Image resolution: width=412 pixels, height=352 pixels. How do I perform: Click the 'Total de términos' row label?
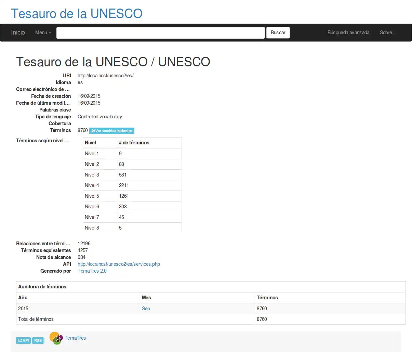pyautogui.click(x=36, y=319)
